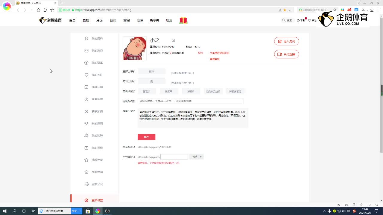Click the red 修改 button
383x215 pixels.
coord(146,137)
